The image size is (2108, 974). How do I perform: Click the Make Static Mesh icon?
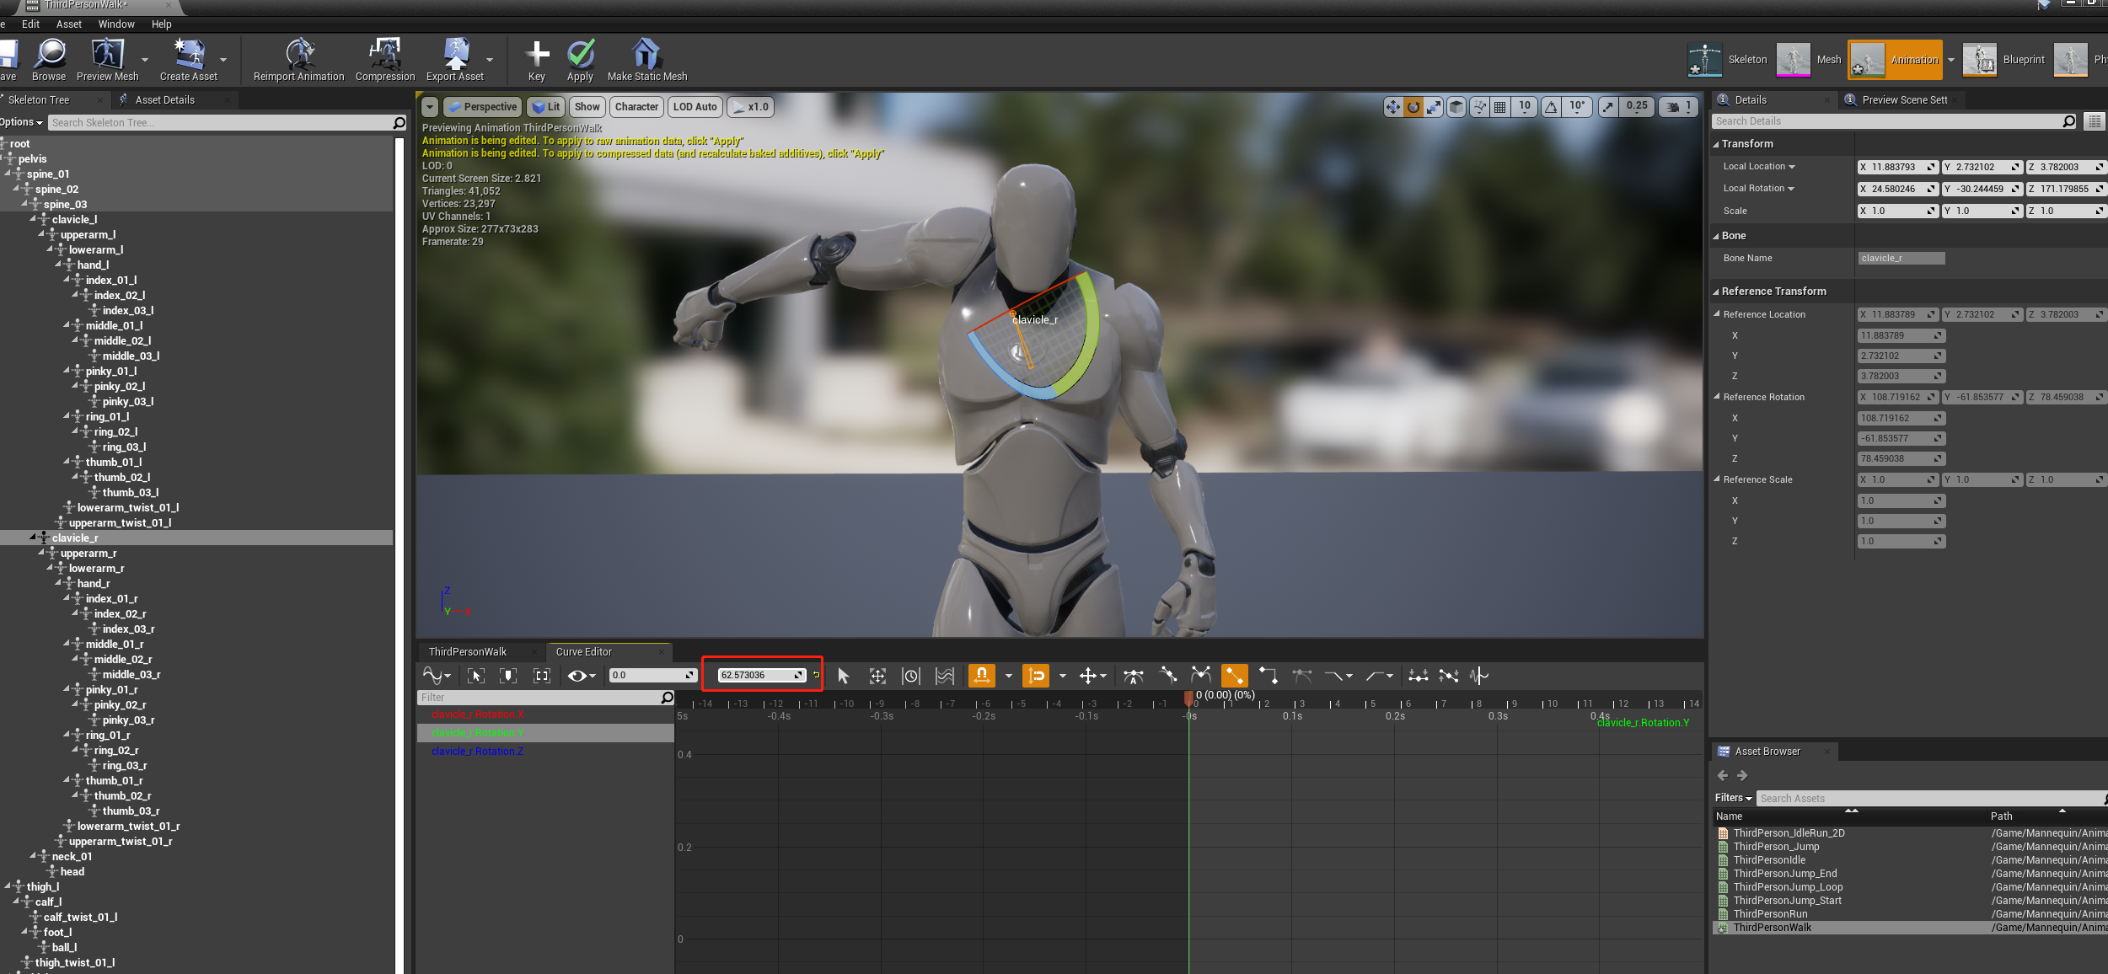coord(646,54)
